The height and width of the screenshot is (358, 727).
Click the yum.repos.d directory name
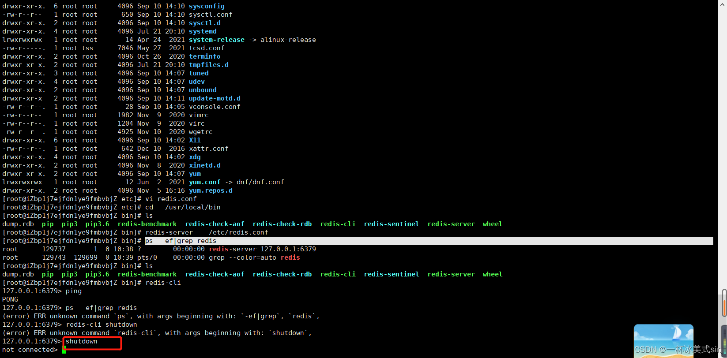[211, 190]
